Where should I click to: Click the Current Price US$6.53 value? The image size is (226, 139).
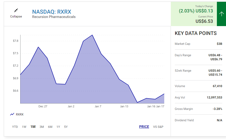pos(204,21)
